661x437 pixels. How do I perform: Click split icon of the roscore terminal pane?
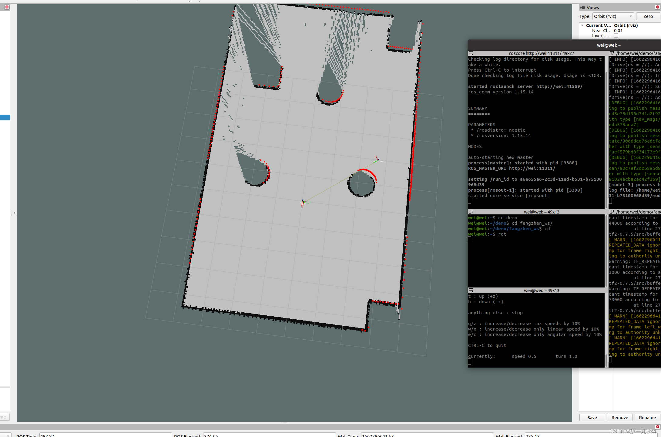(x=471, y=53)
